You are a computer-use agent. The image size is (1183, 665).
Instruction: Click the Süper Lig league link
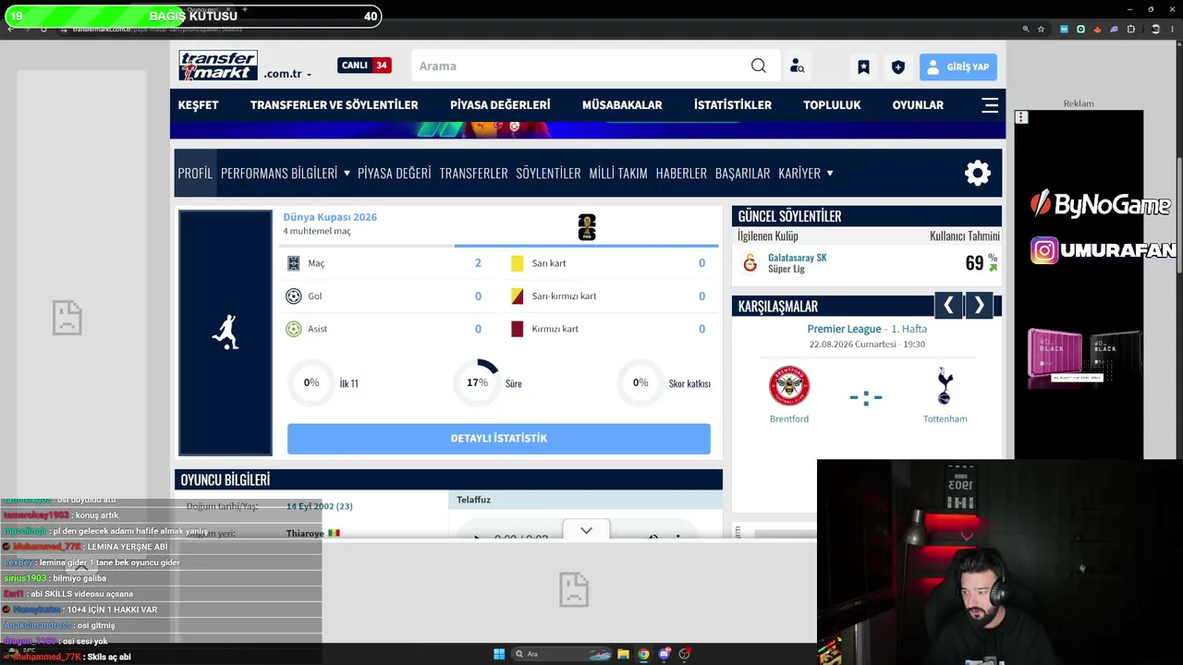787,269
